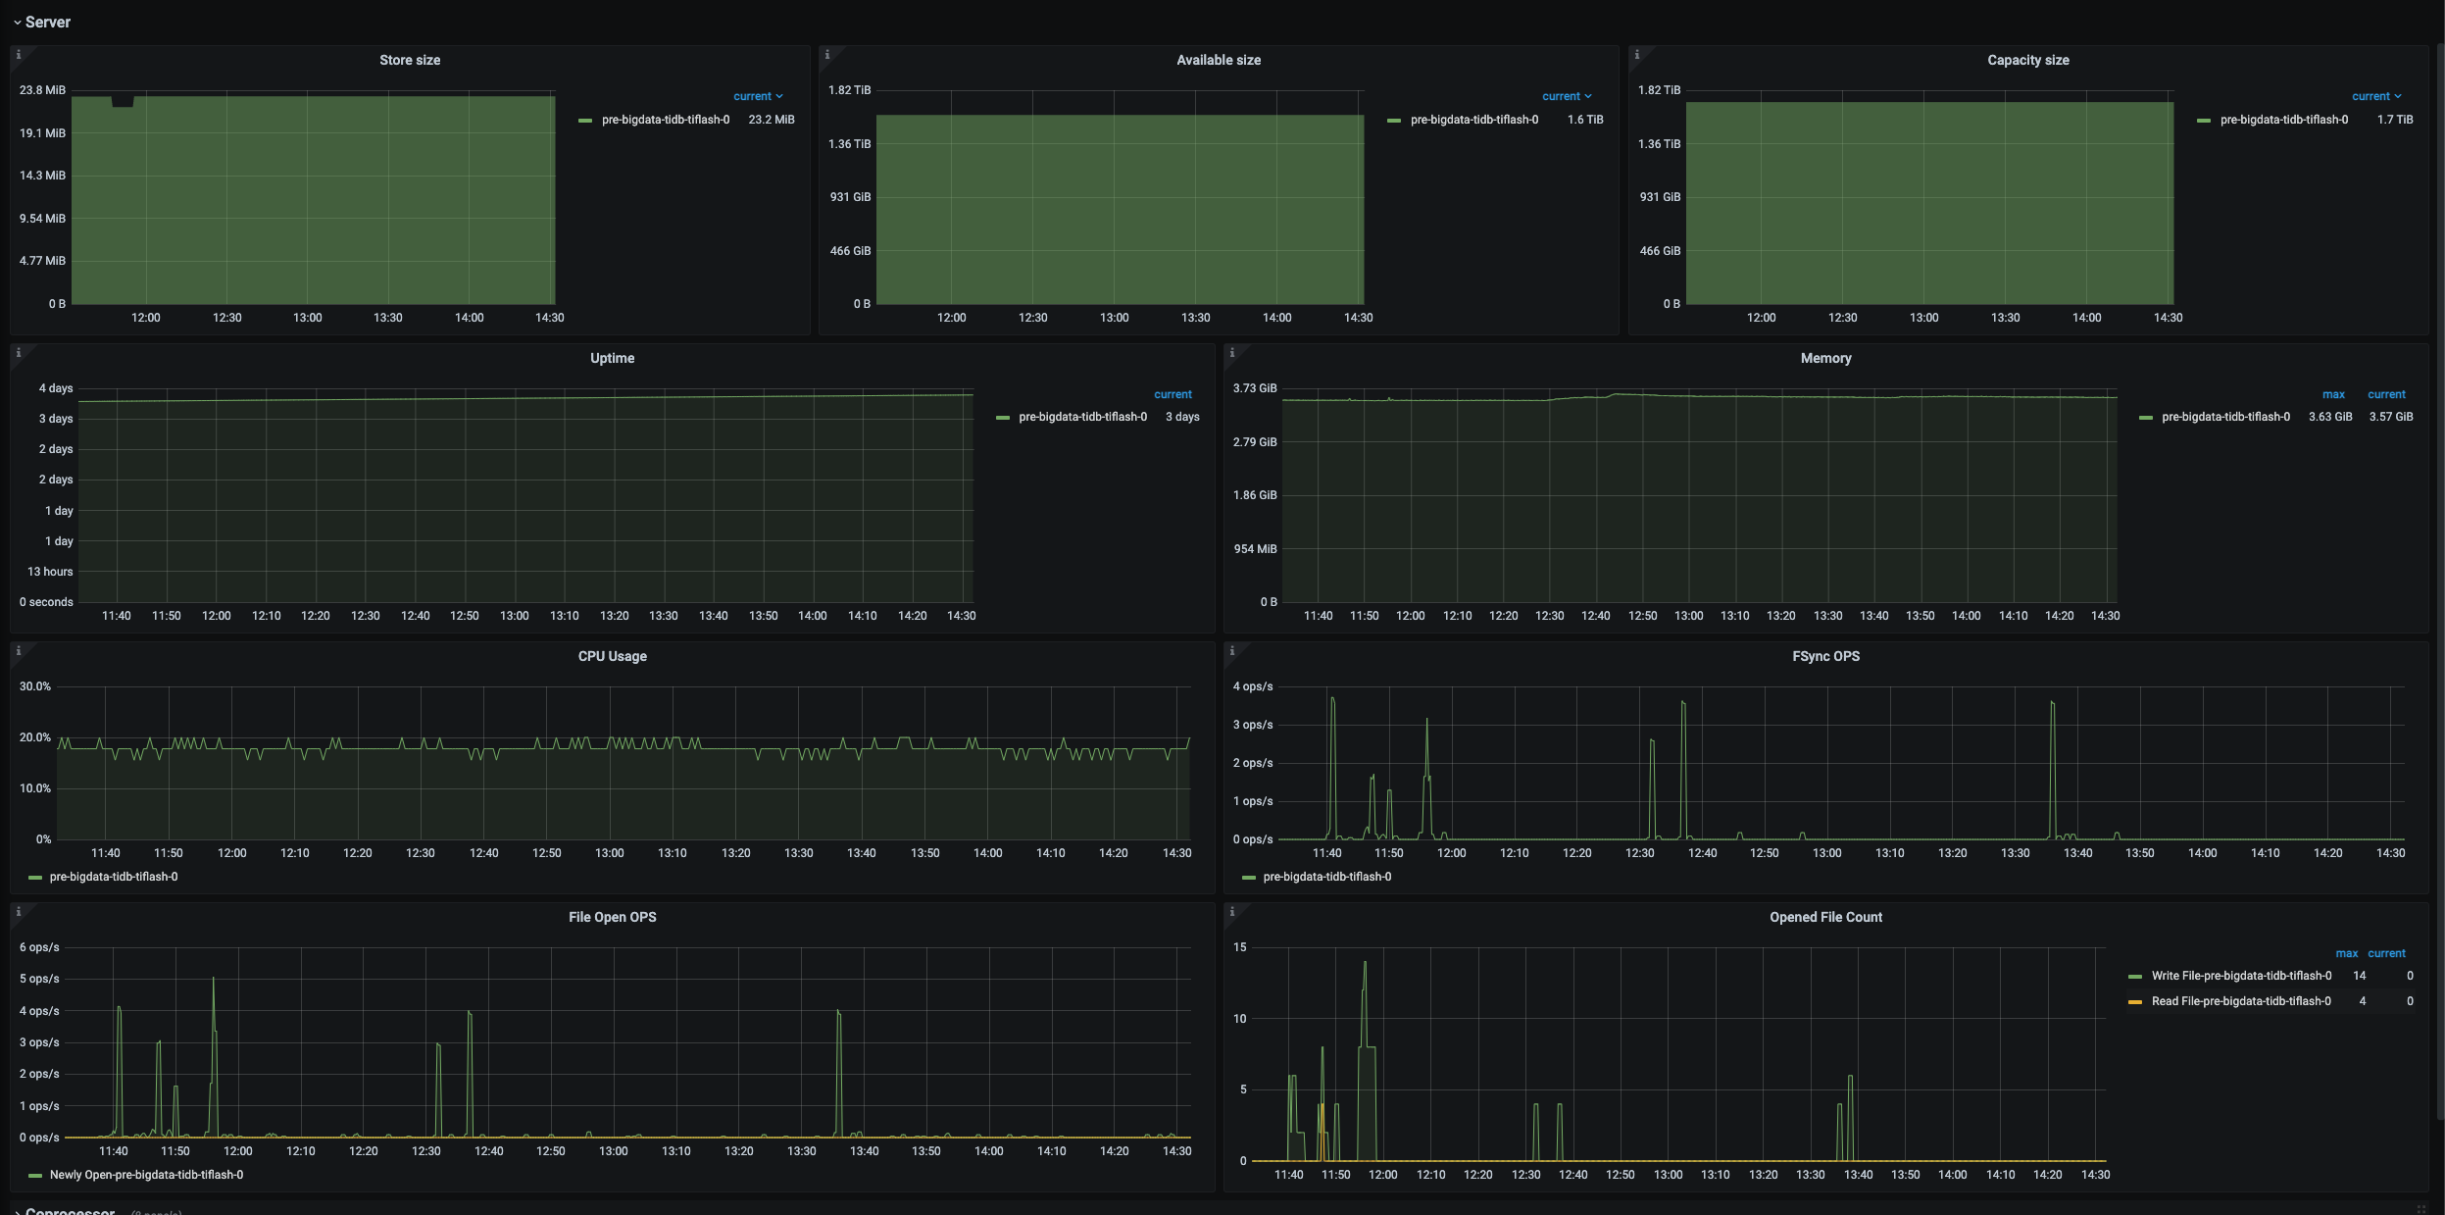
Task: Open the current sort dropdown in Capacity size legend
Action: [2376, 96]
